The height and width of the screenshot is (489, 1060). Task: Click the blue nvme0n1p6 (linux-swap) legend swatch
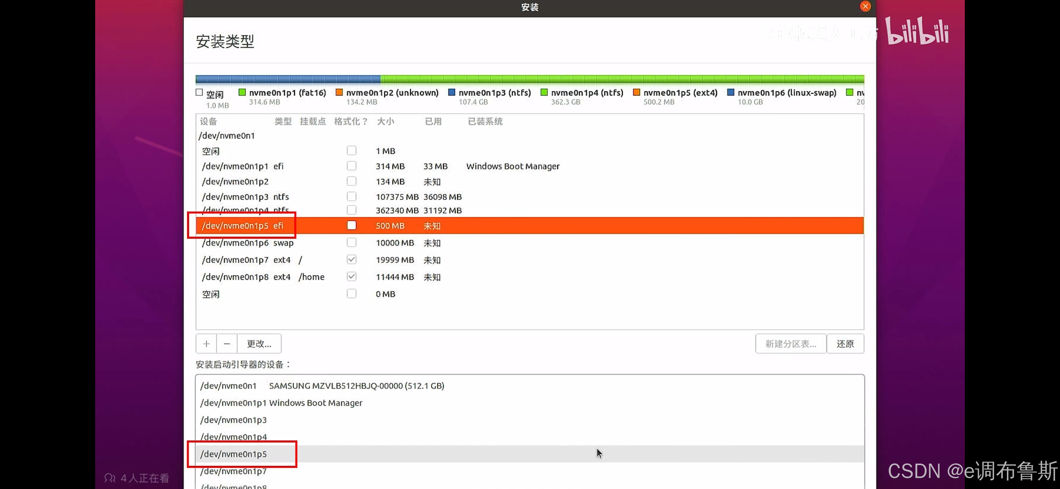point(731,92)
